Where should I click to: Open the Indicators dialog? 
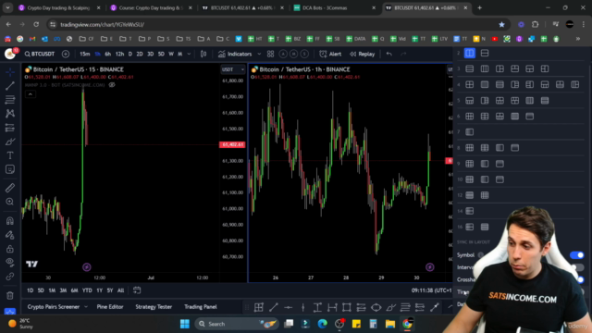click(x=235, y=54)
